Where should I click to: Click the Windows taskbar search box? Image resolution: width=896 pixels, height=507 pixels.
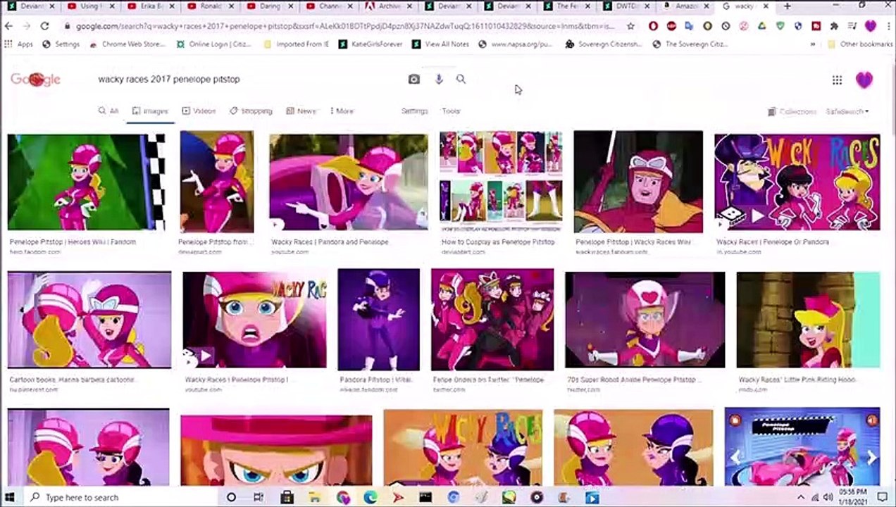pyautogui.click(x=120, y=497)
